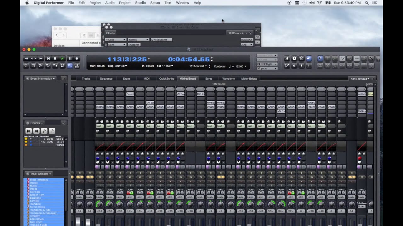403x226 pixels.
Task: Toggle automation play on channel panned 27>
Action: point(293,193)
